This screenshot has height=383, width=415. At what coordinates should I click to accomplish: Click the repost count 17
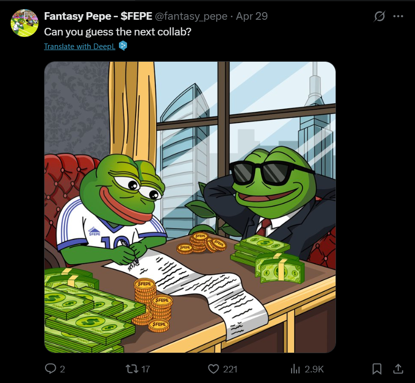pyautogui.click(x=146, y=369)
